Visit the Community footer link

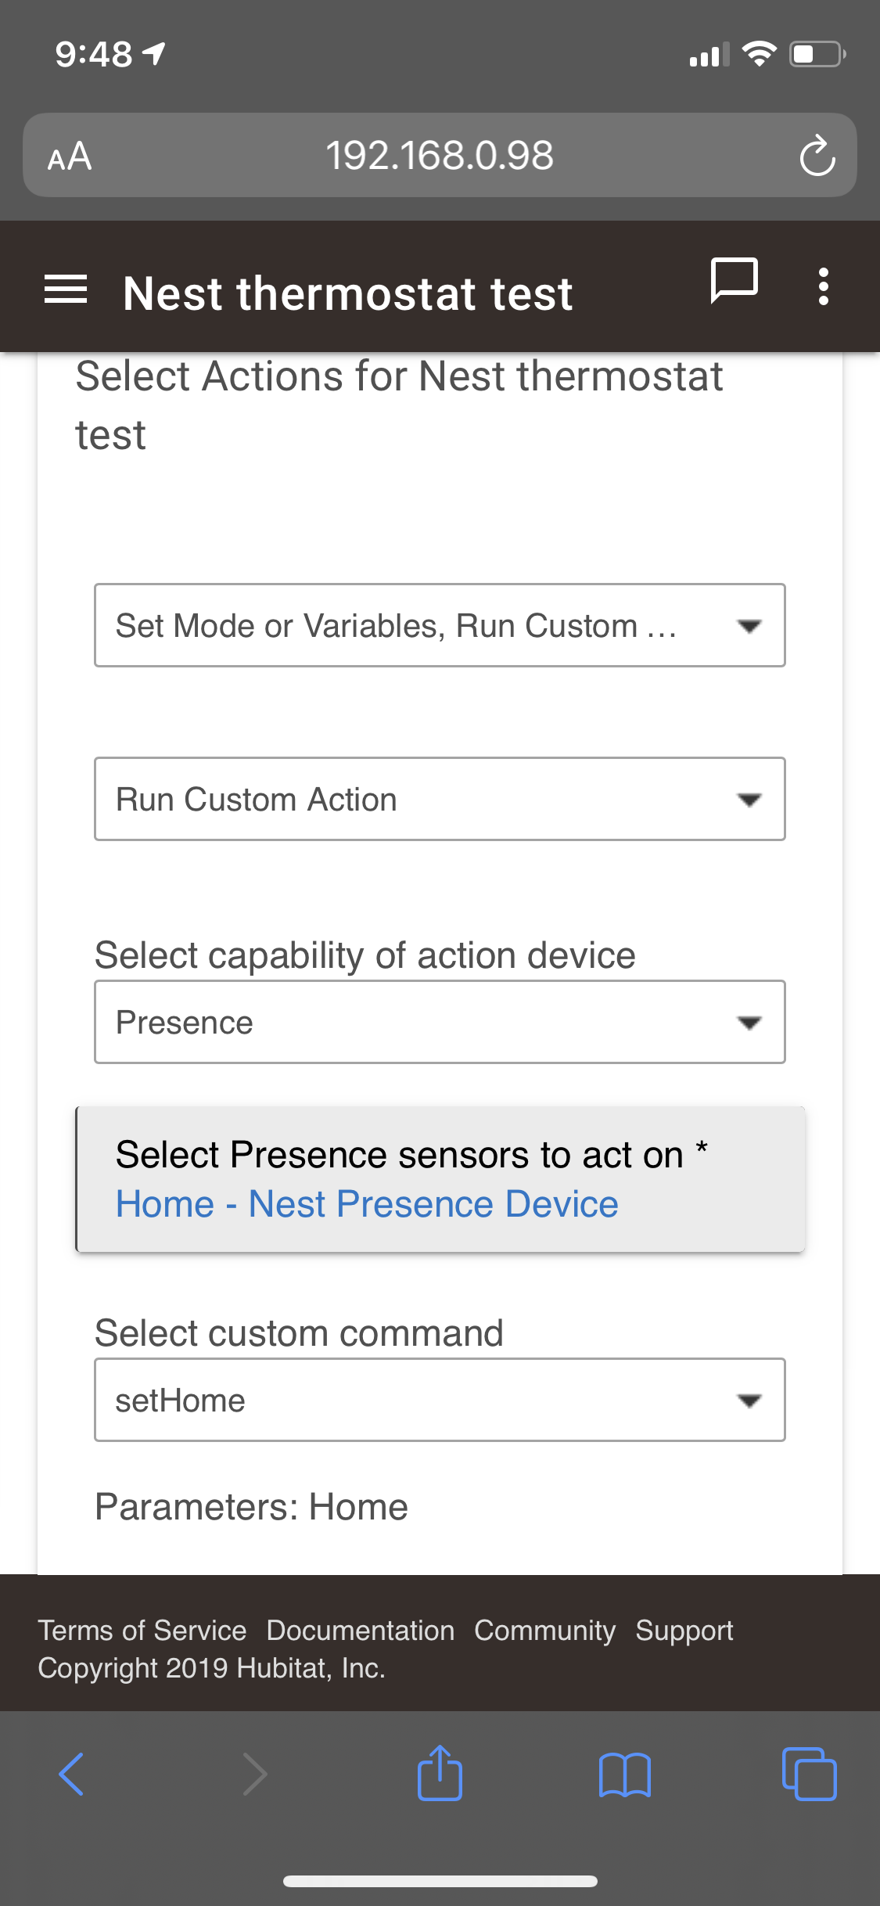[x=545, y=1631]
